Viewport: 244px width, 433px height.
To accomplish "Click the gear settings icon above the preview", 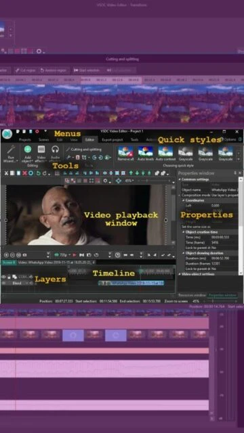I will tap(105, 181).
